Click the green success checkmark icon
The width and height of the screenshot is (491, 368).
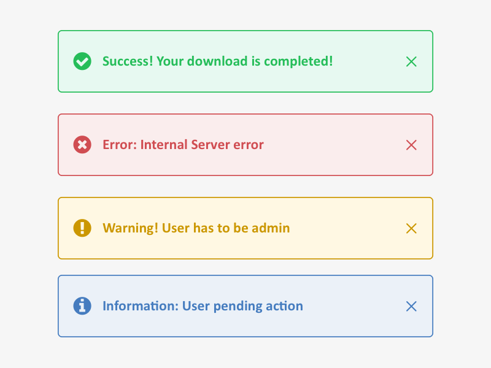[82, 61]
